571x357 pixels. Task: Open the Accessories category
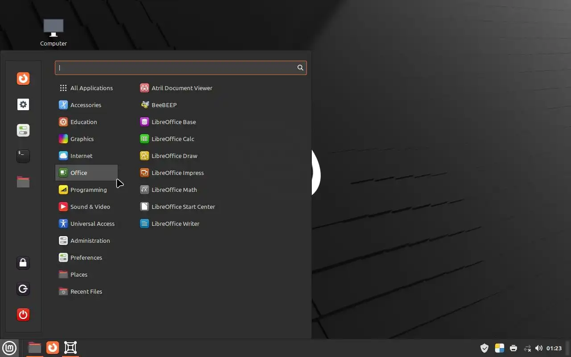87,105
